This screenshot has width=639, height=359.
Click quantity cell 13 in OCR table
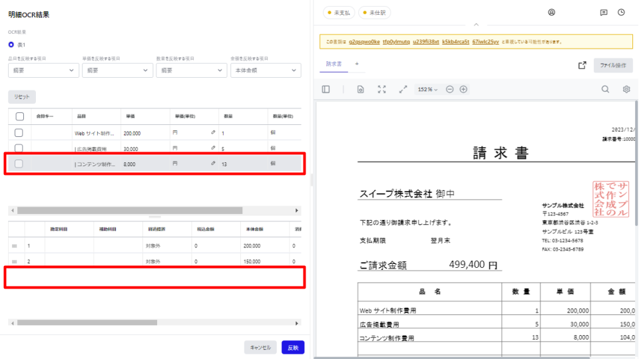[243, 164]
